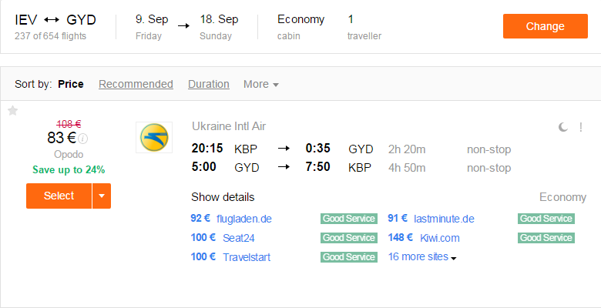Click the exclamation warning icon

(581, 127)
